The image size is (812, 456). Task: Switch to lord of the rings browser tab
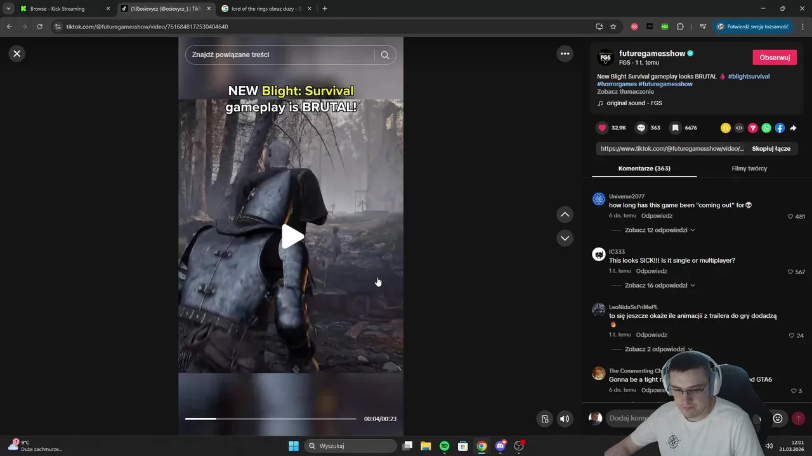(266, 9)
